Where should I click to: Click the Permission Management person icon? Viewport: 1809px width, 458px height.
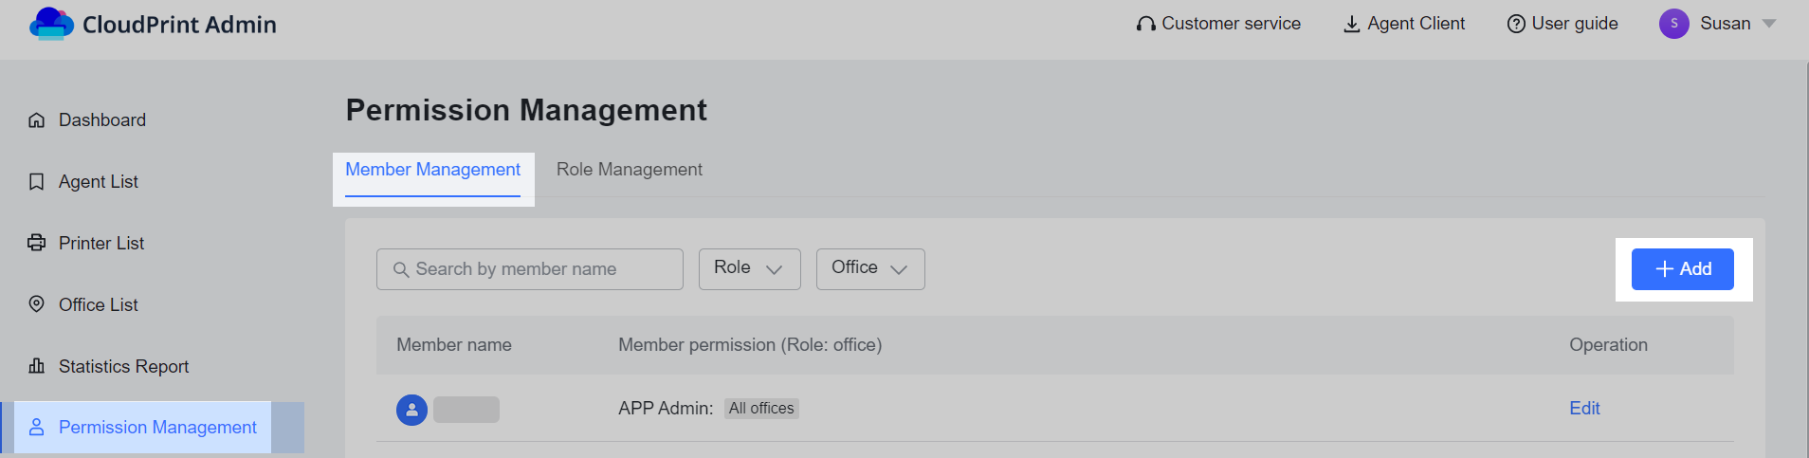tap(37, 428)
